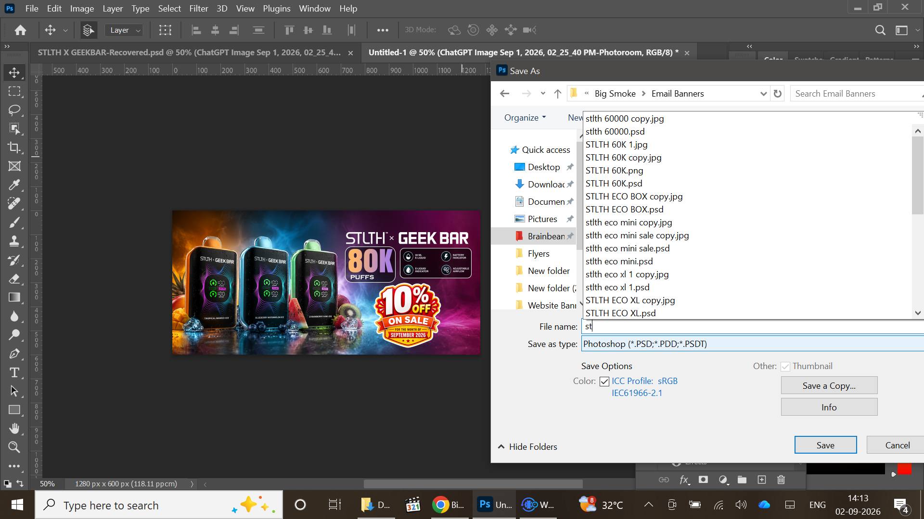Toggle the ICC Profile checkbox

click(x=604, y=382)
